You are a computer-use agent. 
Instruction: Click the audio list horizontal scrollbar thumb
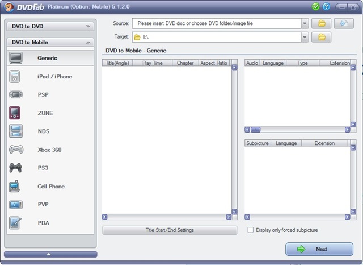point(256,130)
